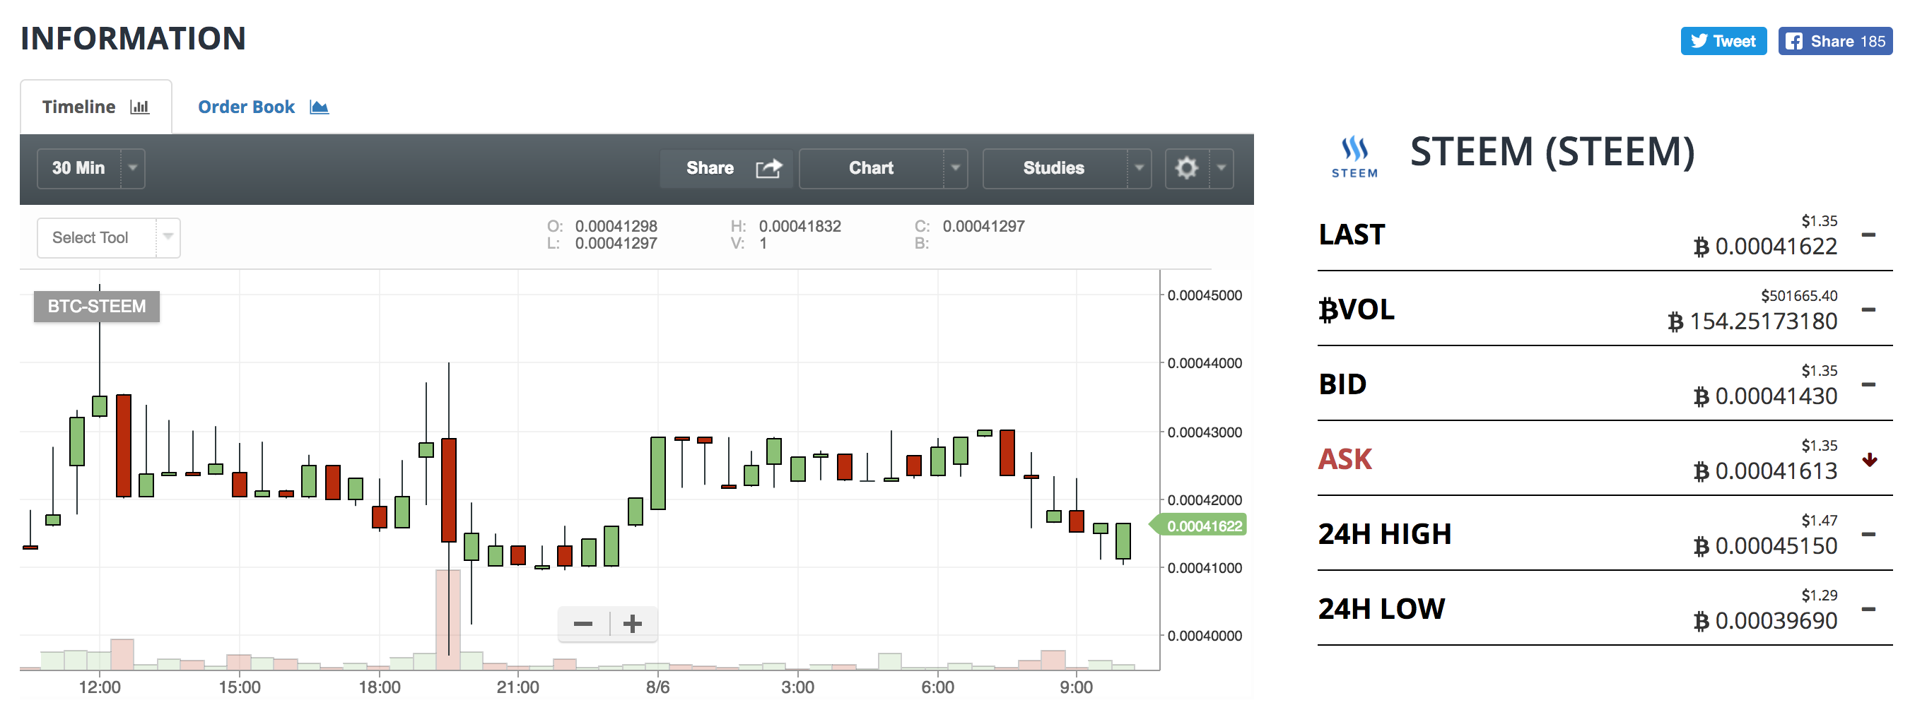The image size is (1927, 722).
Task: Click the $501665.40 volume amount
Action: [1799, 295]
